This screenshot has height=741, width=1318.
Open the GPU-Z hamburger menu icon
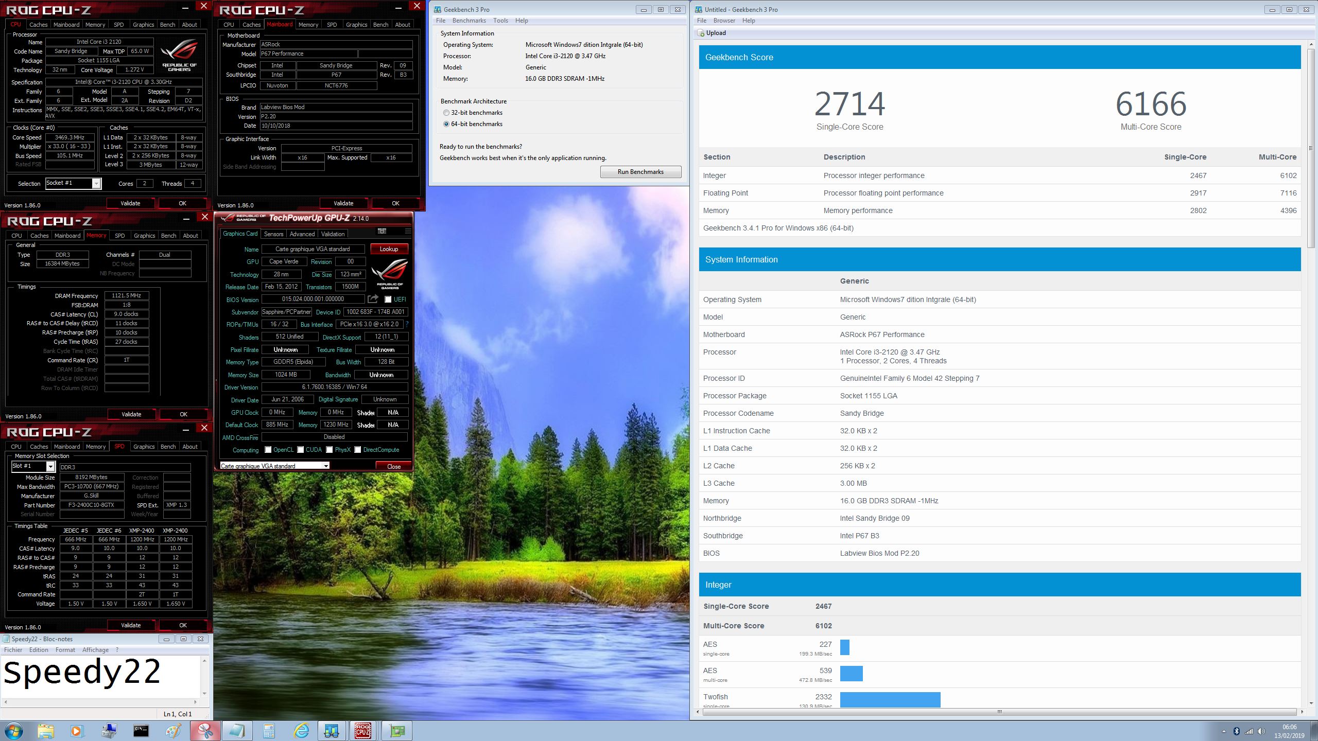click(x=408, y=231)
